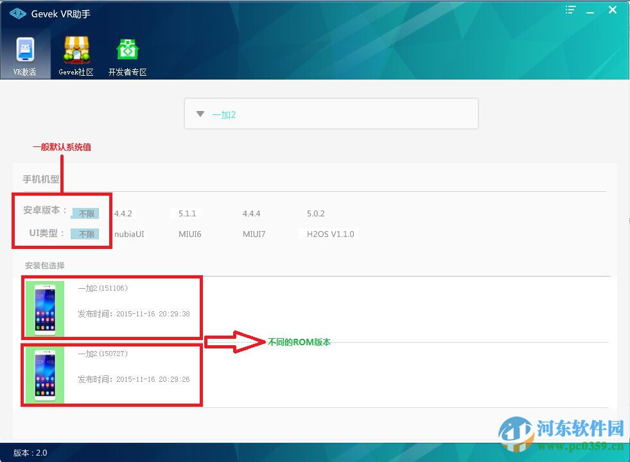Select 不限 for UI类型
Image resolution: width=630 pixels, height=462 pixels.
(x=85, y=234)
